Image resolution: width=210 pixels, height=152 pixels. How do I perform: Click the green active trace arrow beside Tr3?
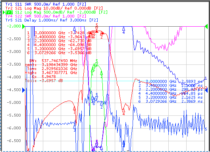click(x=4, y=12)
